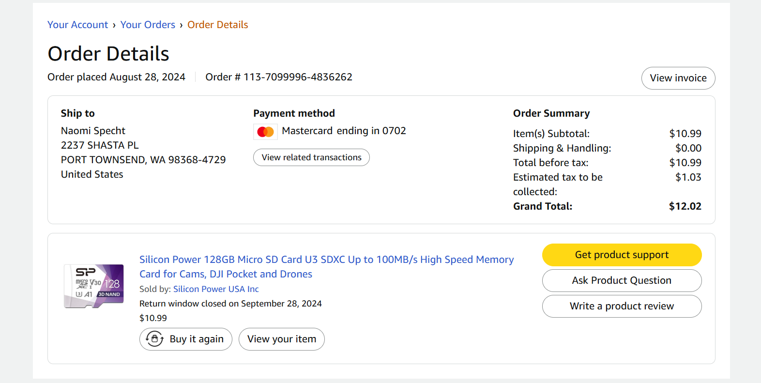
Task: Click the return window closed notice
Action: click(230, 304)
